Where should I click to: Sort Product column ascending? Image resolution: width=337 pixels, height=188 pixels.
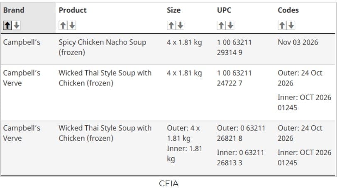(x=63, y=25)
